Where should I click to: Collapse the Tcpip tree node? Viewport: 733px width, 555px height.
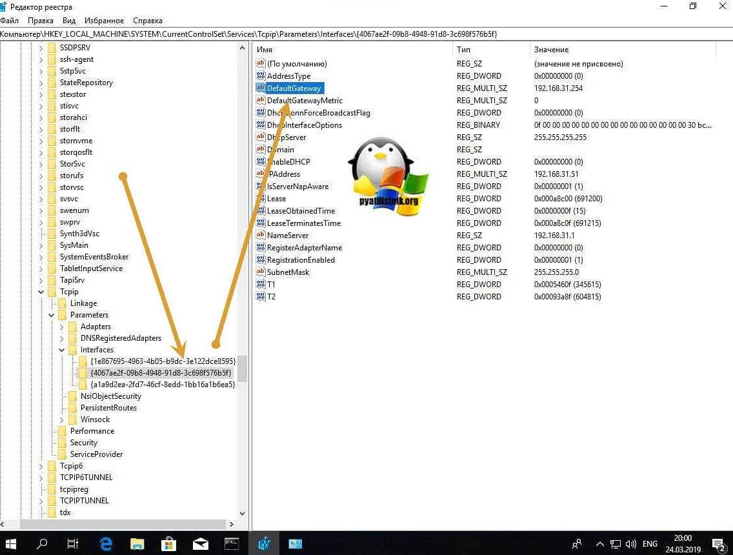point(41,291)
